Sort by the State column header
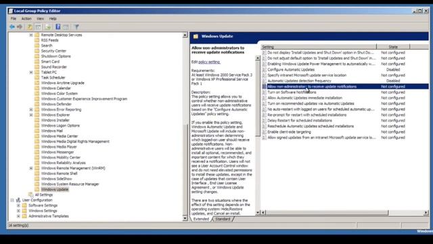 click(393, 47)
